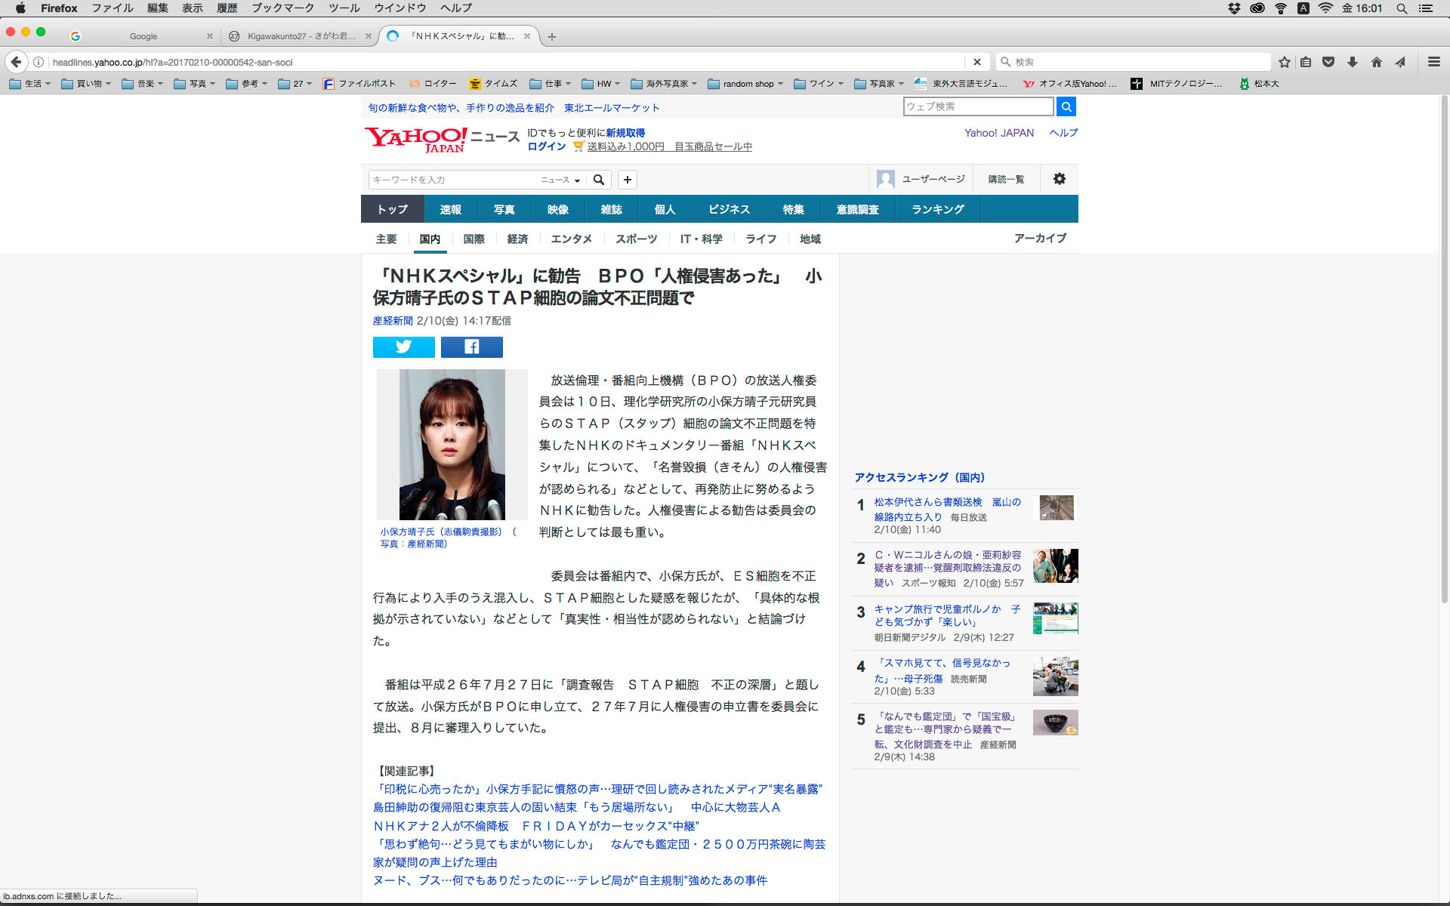Click the Yahoo news settings gear icon
Viewport: 1450px width, 906px height.
(1059, 179)
